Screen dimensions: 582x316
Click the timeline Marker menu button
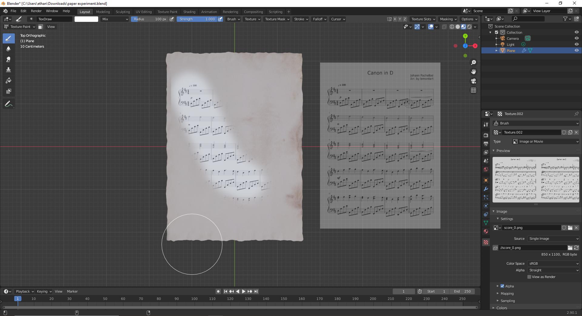tap(72, 291)
